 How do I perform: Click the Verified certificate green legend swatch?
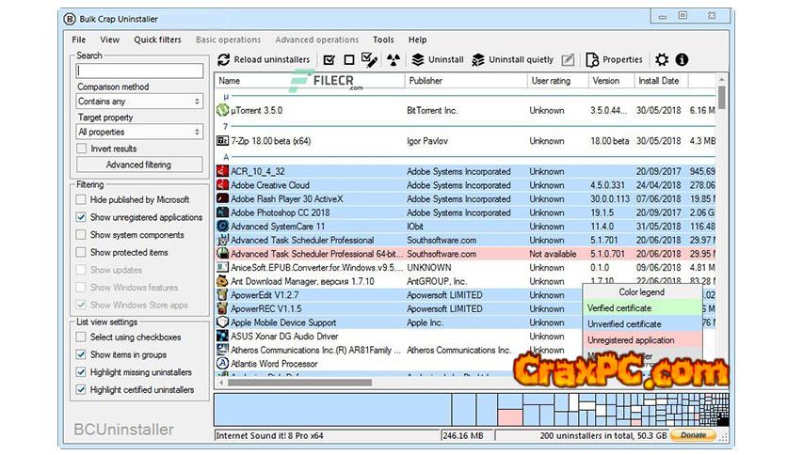click(x=643, y=308)
